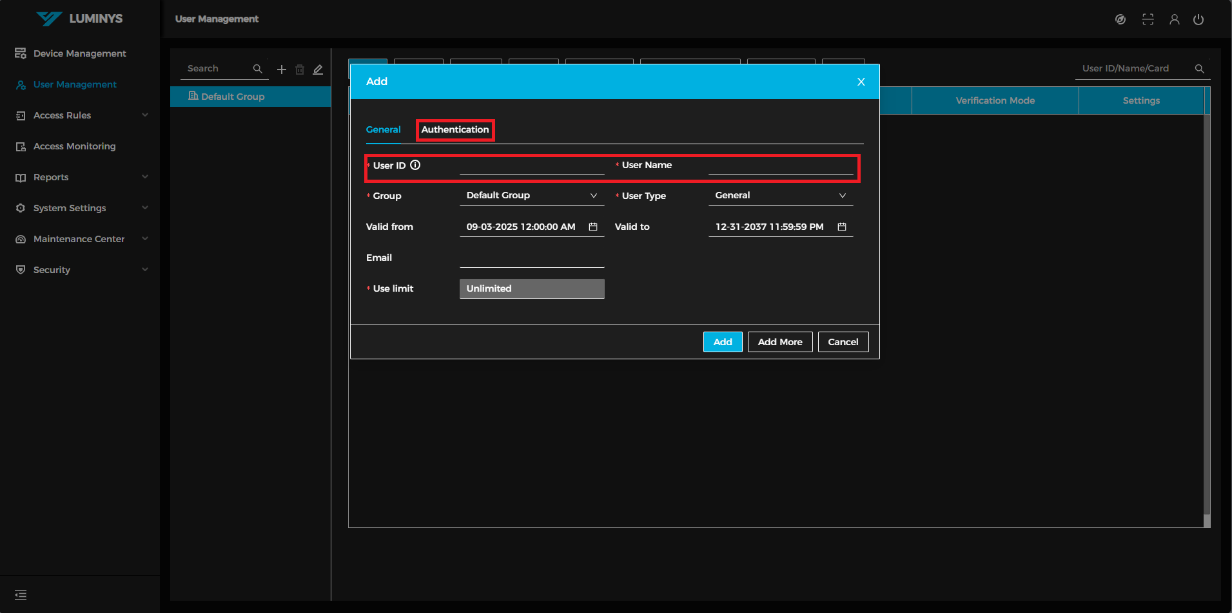Open the Valid to calendar picker
The height and width of the screenshot is (613, 1232).
point(842,227)
